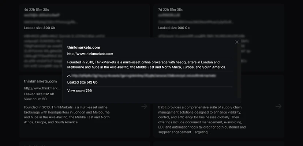Click the thinkmarkets.com heading in the popup
303x146 pixels.
[x=83, y=47]
